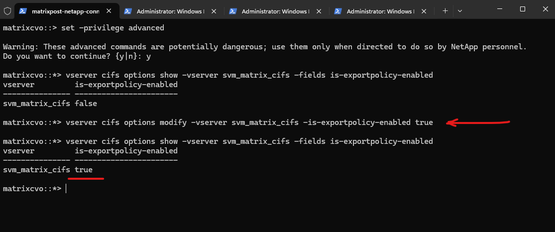The image size is (555, 232).
Task: Minimize the Windows Terminal window
Action: tap(499, 9)
